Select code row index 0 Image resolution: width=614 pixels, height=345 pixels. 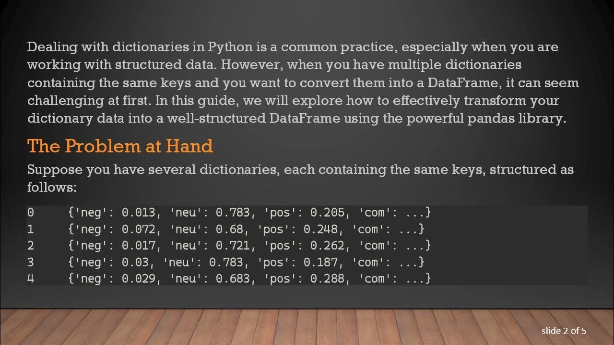coord(31,212)
